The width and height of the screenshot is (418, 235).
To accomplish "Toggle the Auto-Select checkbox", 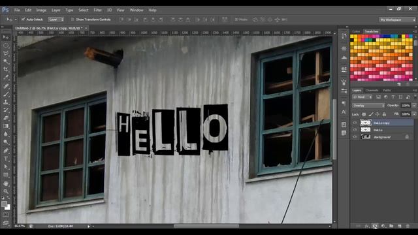I will pyautogui.click(x=24, y=19).
